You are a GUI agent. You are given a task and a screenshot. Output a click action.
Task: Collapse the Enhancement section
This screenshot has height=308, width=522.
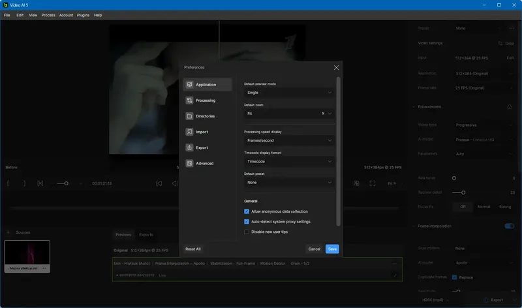(414, 107)
